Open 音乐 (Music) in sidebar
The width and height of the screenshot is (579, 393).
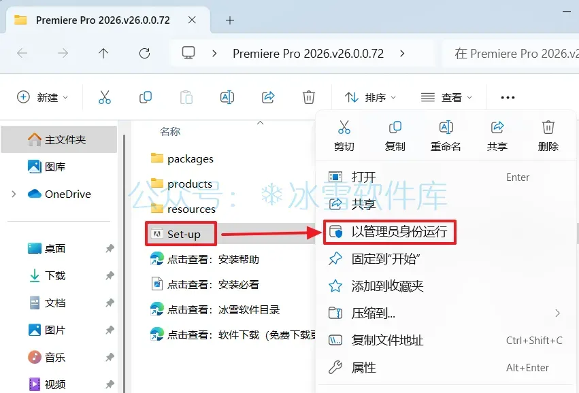click(47, 357)
